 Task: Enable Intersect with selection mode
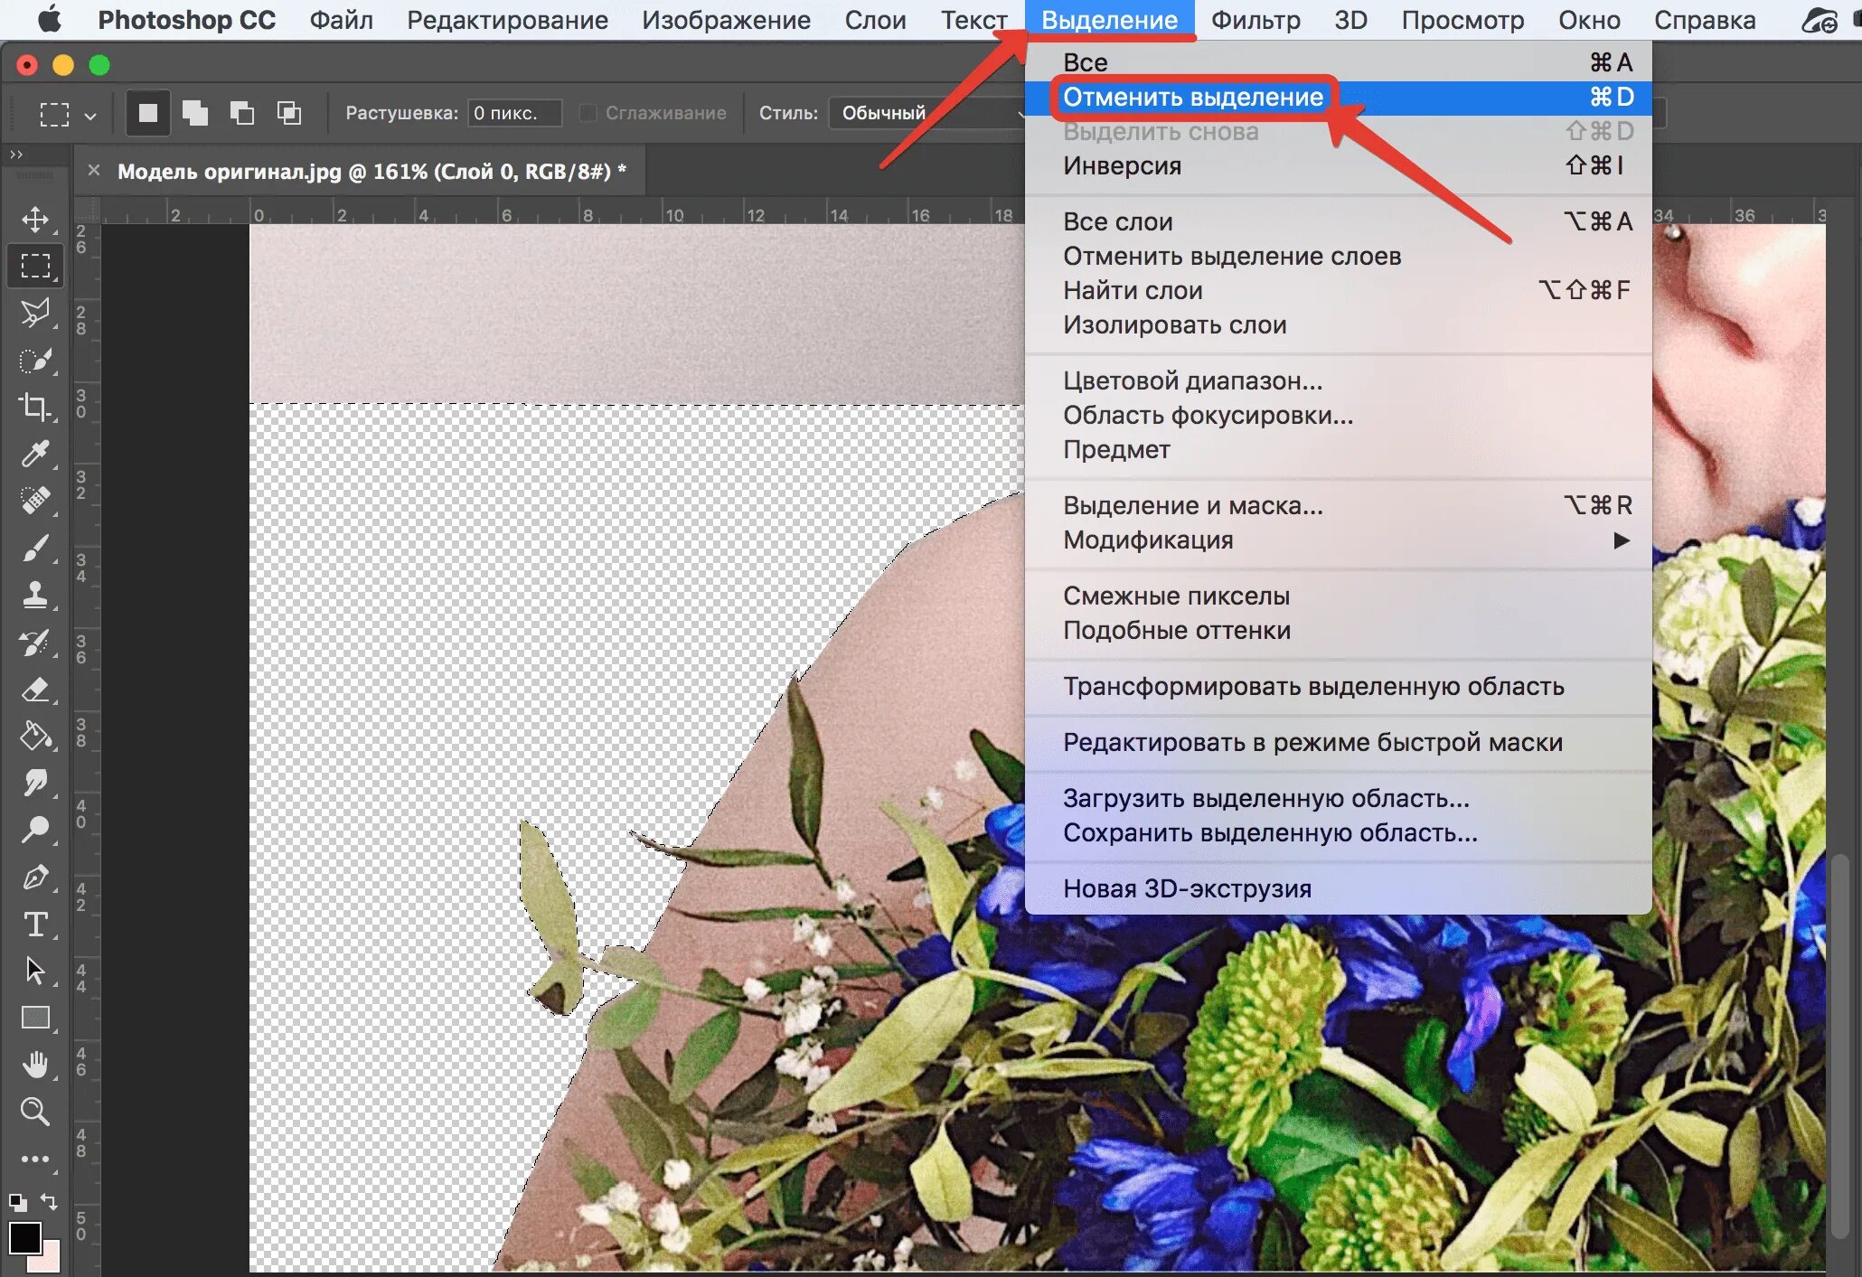coord(289,113)
